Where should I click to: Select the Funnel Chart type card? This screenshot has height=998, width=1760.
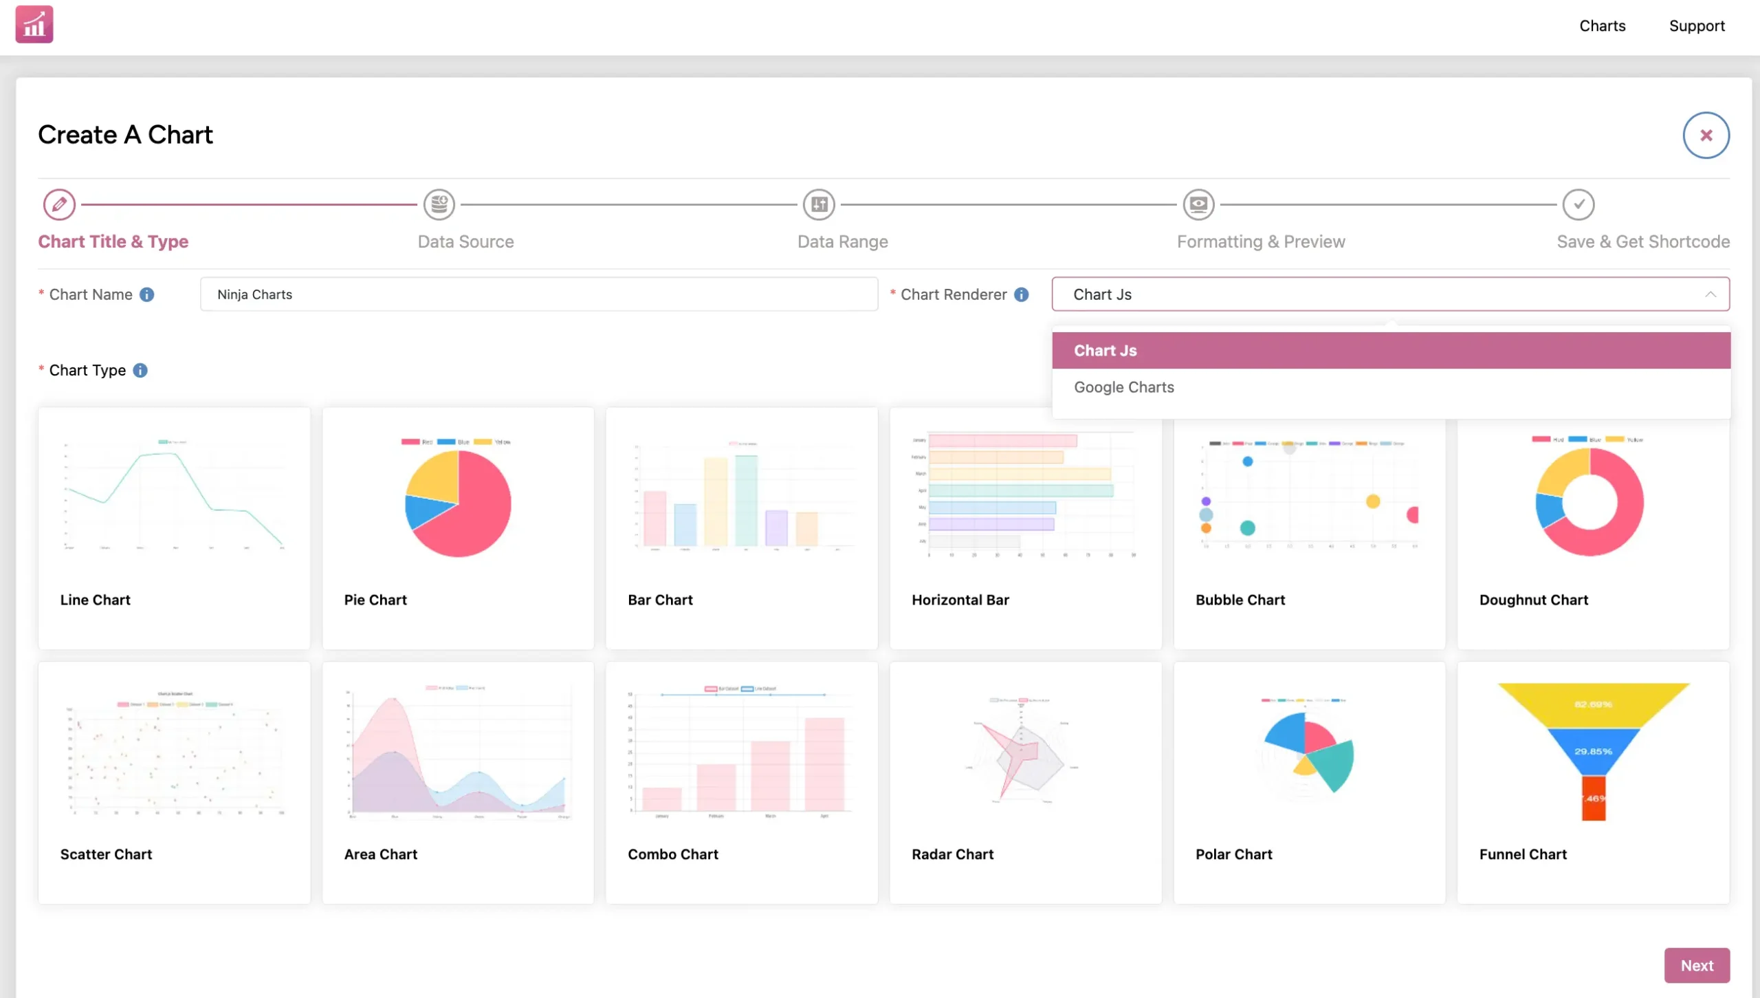[1593, 783]
